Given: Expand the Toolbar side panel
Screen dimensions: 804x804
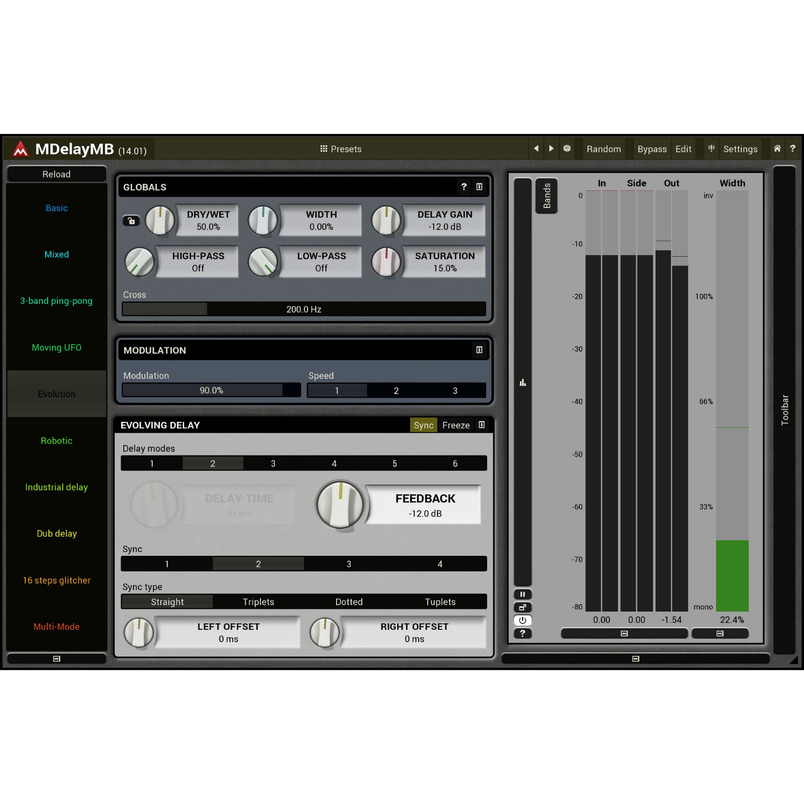Looking at the screenshot, I should tap(784, 410).
